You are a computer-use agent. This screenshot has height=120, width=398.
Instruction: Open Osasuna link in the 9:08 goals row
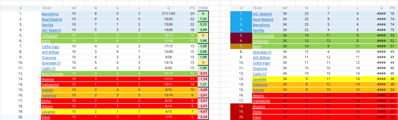tap(49, 57)
